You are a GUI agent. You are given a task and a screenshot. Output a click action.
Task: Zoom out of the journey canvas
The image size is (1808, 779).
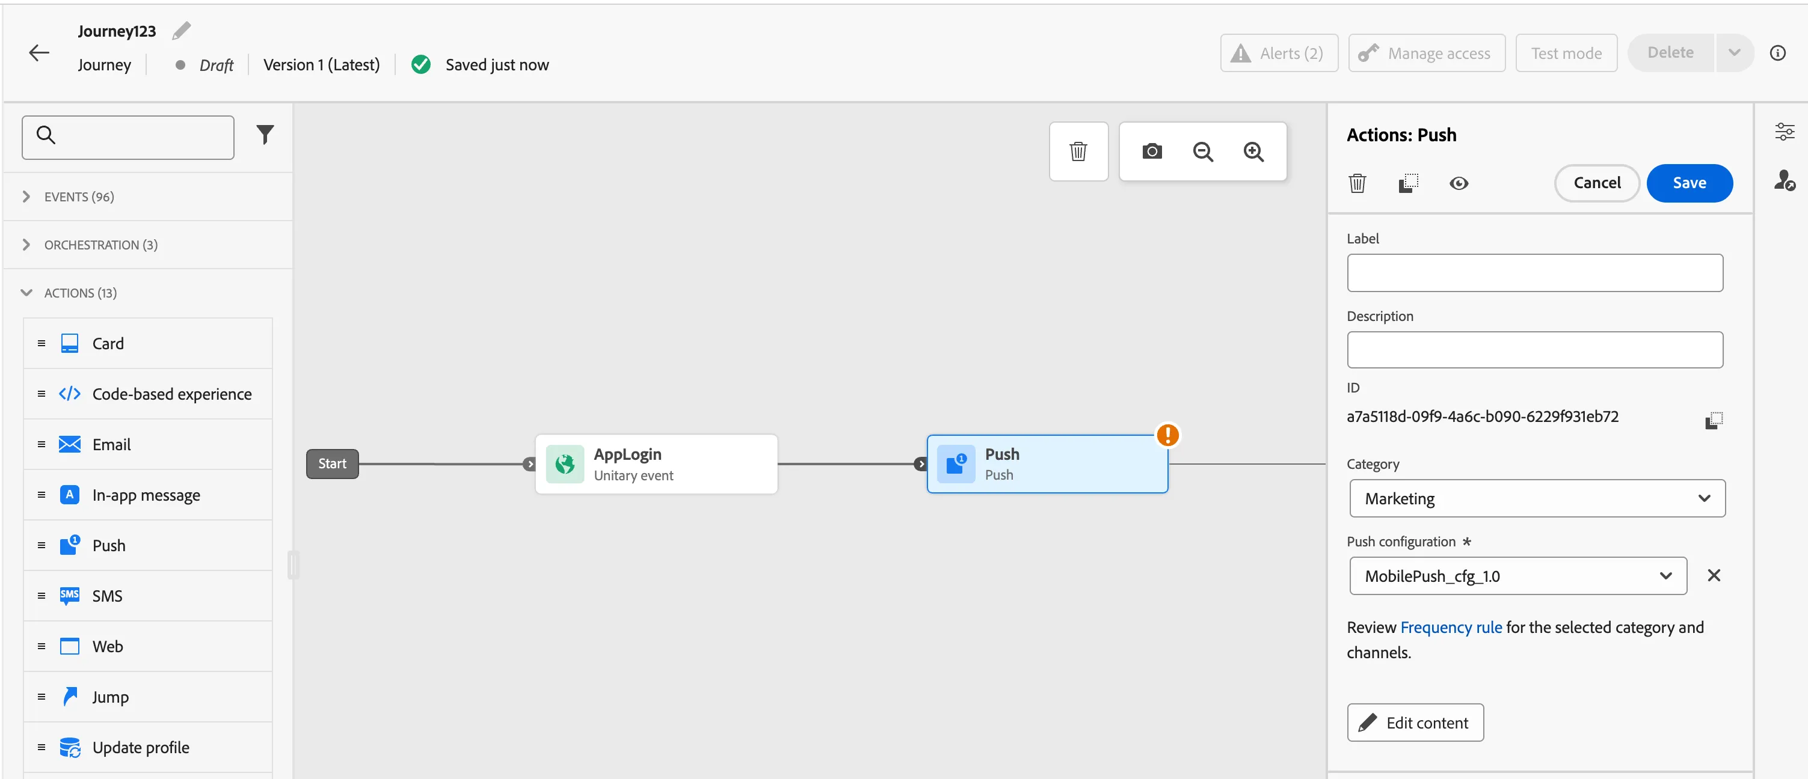pos(1203,151)
